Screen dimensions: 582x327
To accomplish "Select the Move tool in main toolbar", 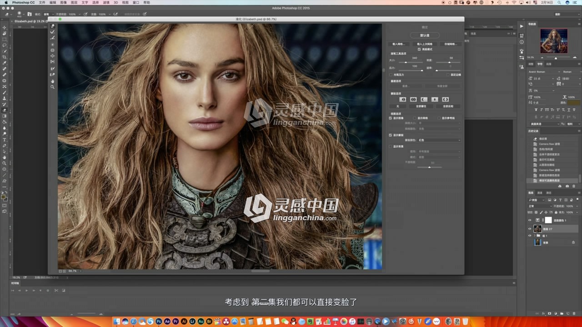I will point(5,28).
